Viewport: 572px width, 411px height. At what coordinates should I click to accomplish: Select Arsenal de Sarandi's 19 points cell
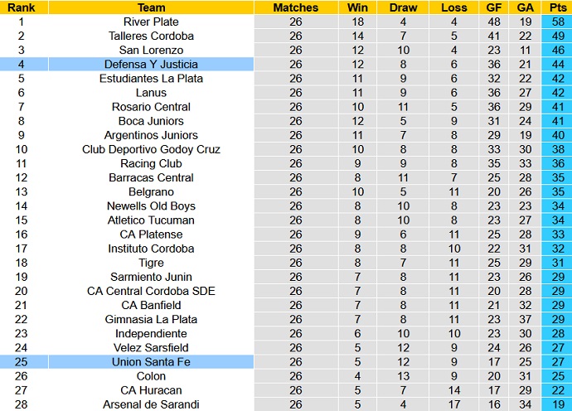tap(555, 404)
